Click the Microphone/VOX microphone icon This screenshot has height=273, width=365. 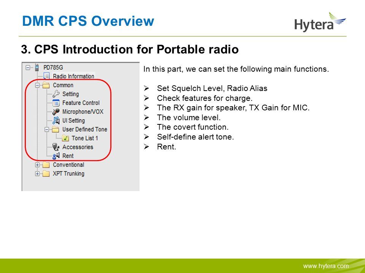(56, 111)
